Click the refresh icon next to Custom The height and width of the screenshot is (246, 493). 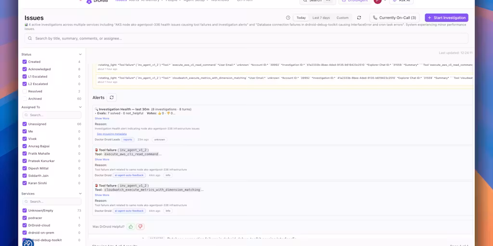(359, 18)
